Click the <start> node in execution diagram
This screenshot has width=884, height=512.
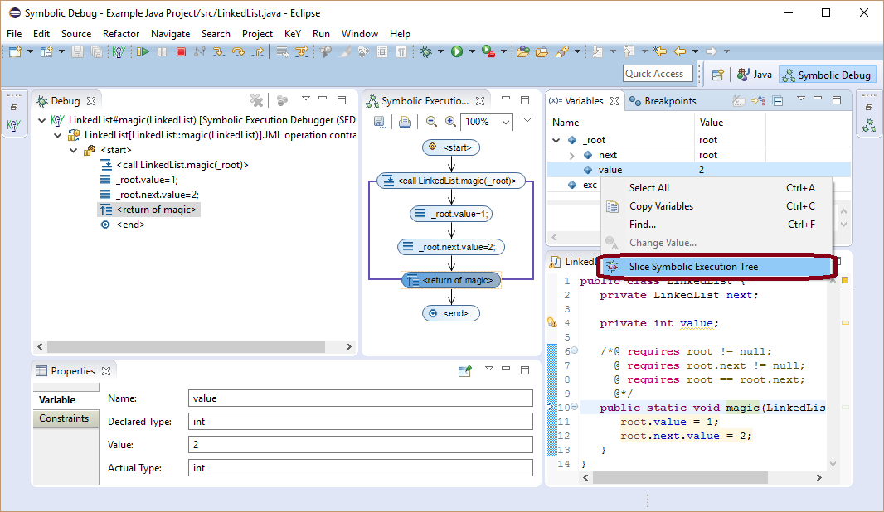click(451, 147)
